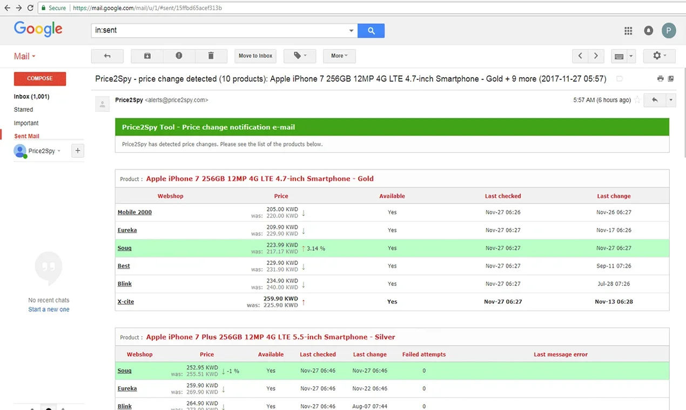686x410 pixels.
Task: Click the Archive icon in toolbar
Action: (147, 56)
